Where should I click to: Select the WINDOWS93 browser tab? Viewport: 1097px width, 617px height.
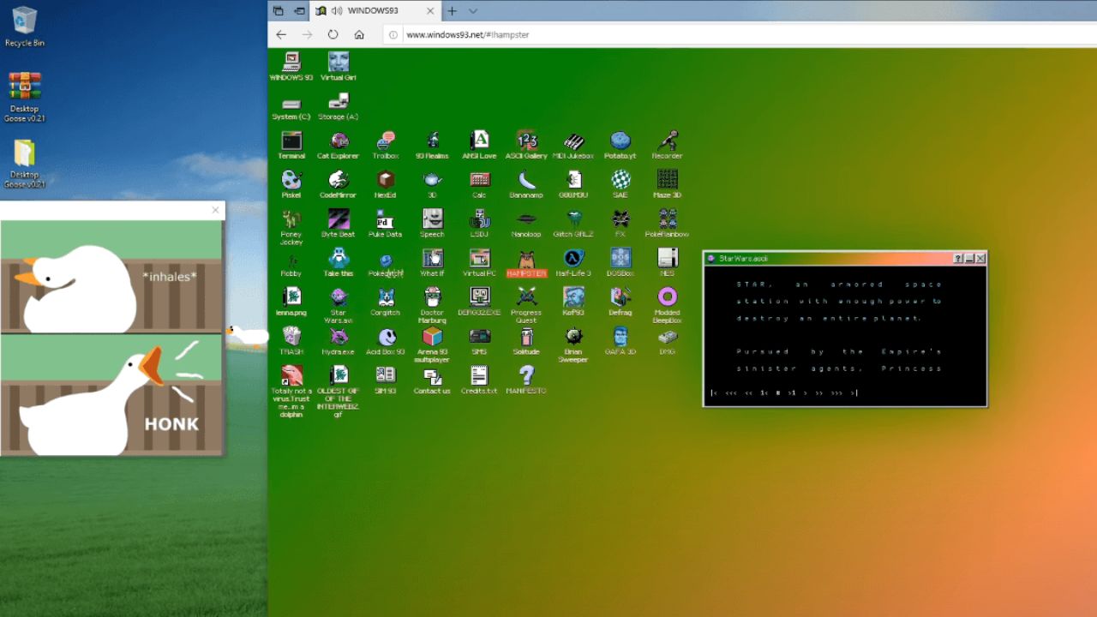[x=375, y=11]
